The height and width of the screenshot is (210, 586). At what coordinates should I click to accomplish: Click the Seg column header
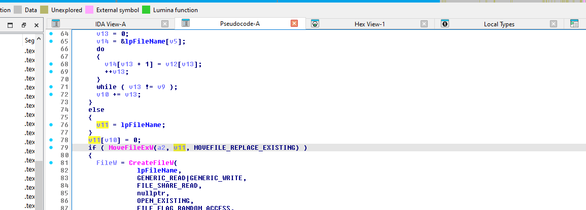[29, 40]
